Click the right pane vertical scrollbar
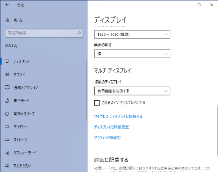 pyautogui.click(x=217, y=131)
